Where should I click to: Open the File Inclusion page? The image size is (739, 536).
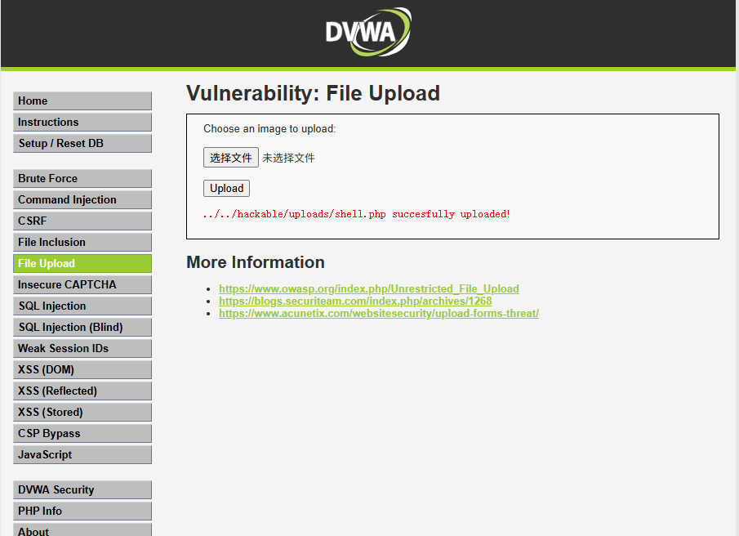click(82, 242)
